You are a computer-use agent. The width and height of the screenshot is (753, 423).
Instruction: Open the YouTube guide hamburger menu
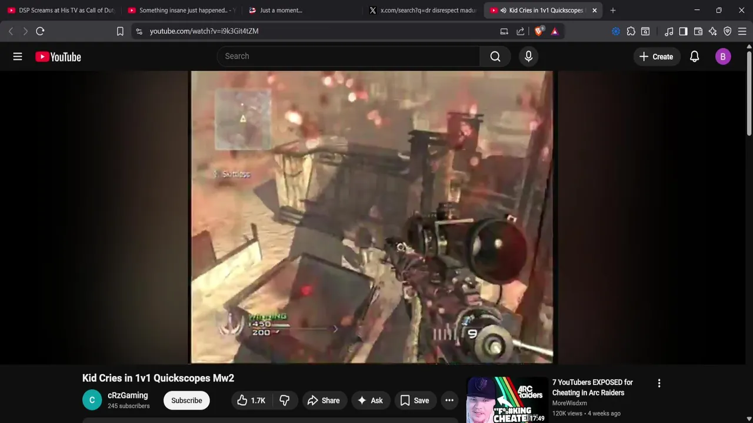pyautogui.click(x=18, y=56)
